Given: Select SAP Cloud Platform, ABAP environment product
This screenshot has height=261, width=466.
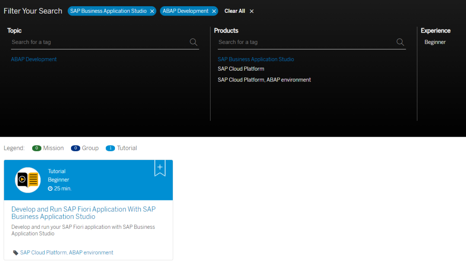Looking at the screenshot, I should tap(264, 80).
